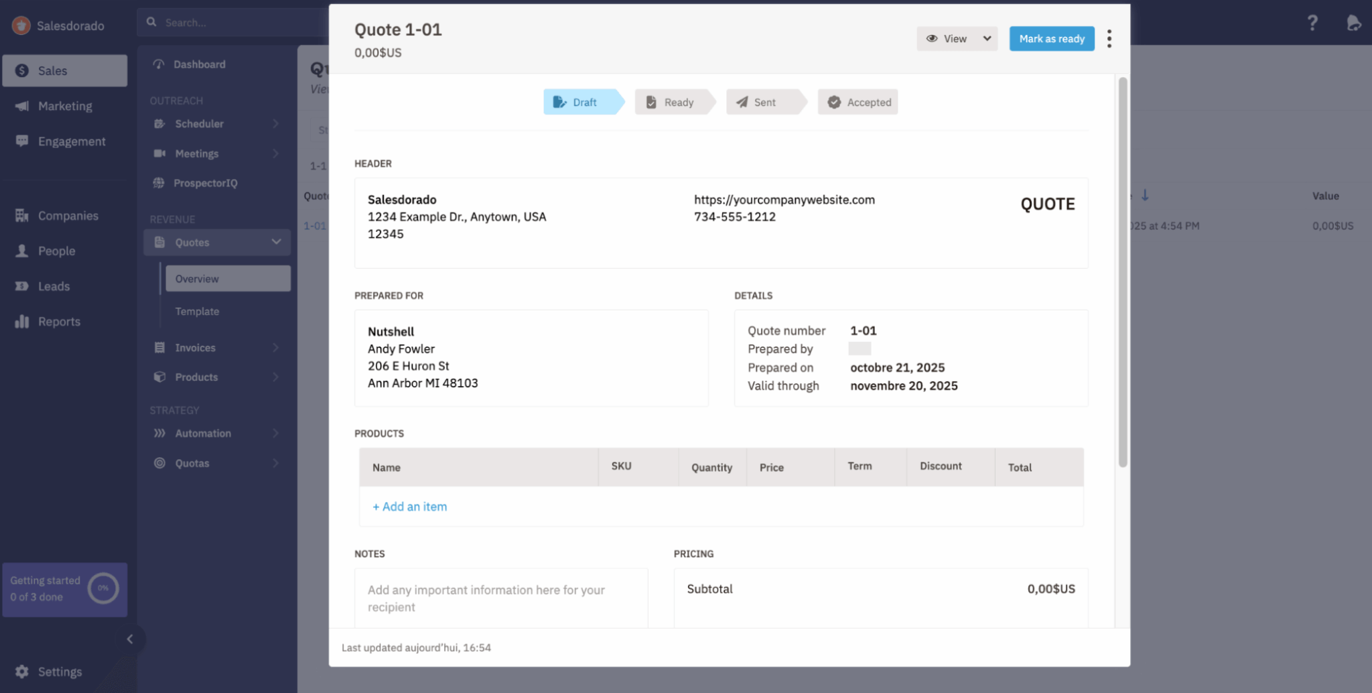Viewport: 1372px width, 693px height.
Task: Open Settings with the gear icon
Action: [22, 672]
